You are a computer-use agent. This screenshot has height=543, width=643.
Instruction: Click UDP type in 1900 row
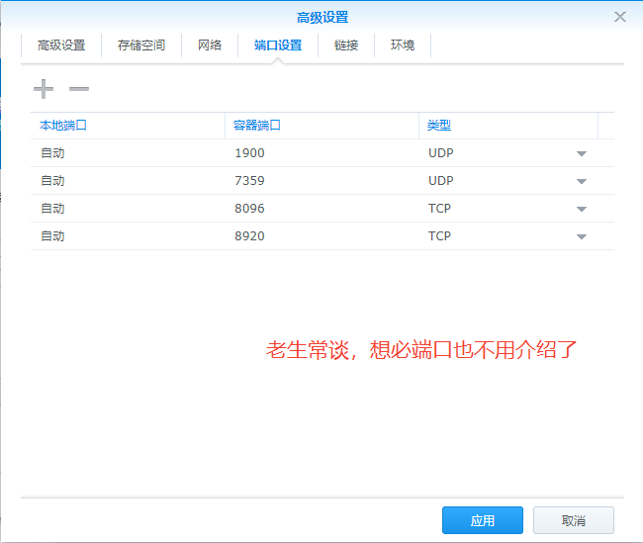click(x=441, y=153)
